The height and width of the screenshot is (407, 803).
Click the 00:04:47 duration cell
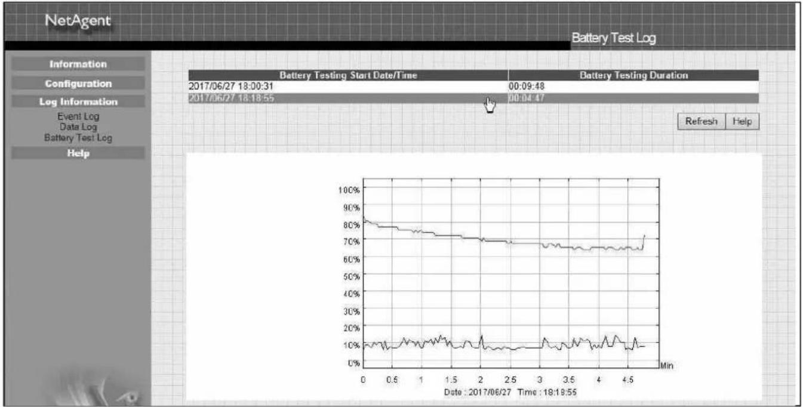coord(633,98)
